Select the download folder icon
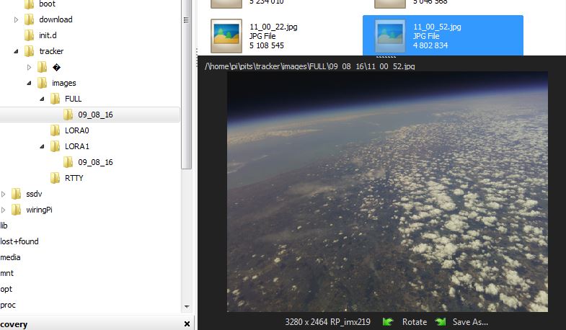 (30, 19)
